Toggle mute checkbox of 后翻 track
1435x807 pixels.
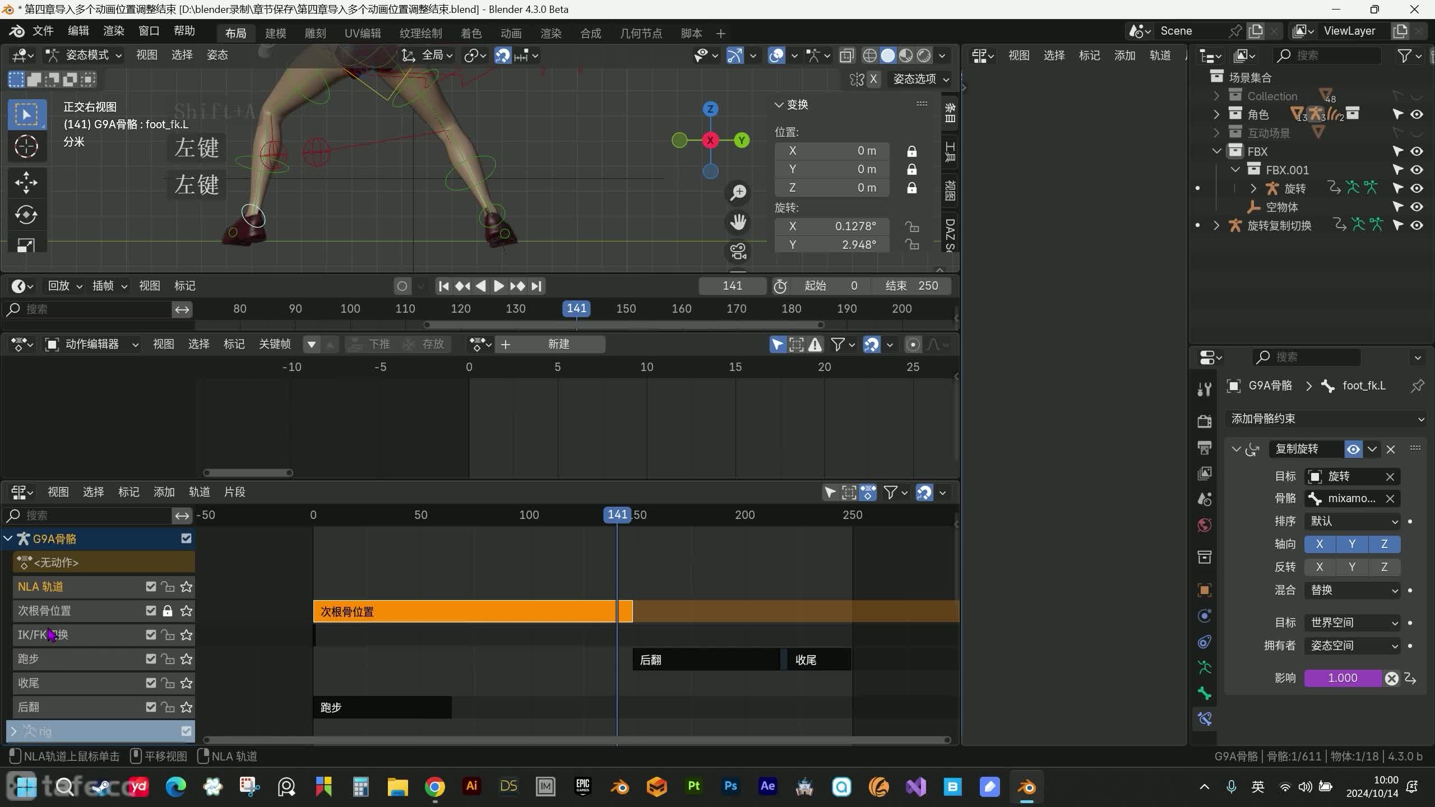point(151,707)
